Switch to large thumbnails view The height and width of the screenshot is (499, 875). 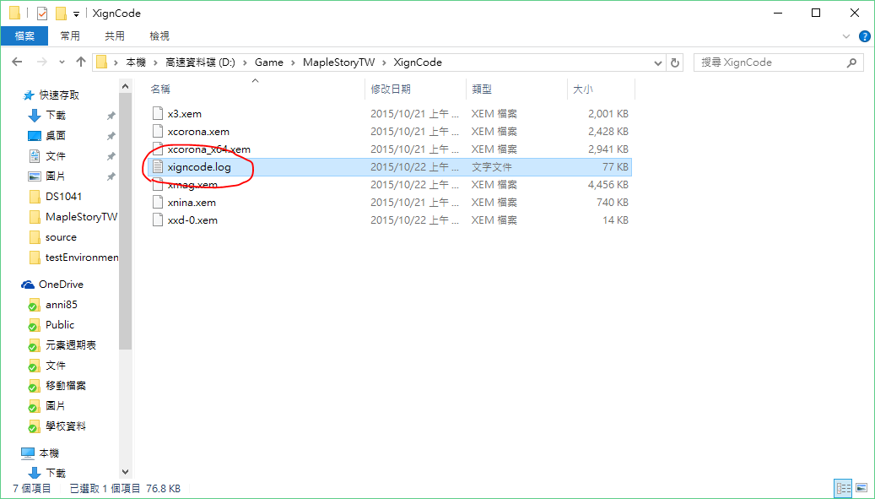pos(862,487)
